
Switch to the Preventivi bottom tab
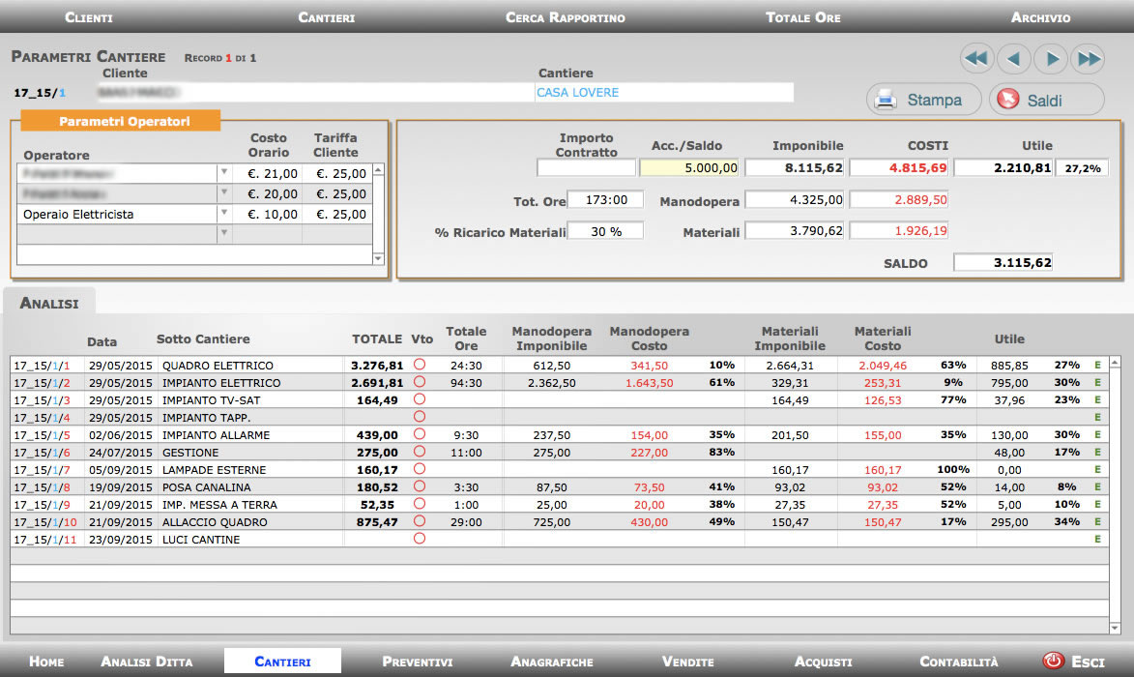[417, 662]
